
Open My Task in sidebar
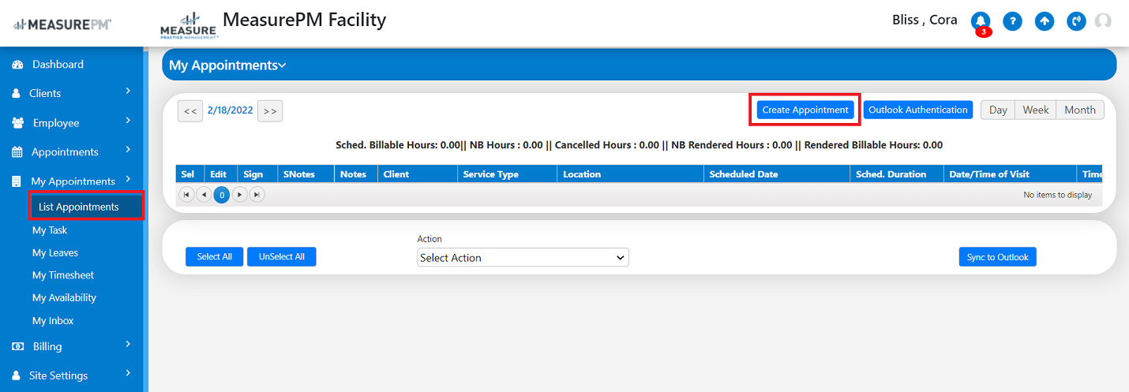pyautogui.click(x=50, y=230)
